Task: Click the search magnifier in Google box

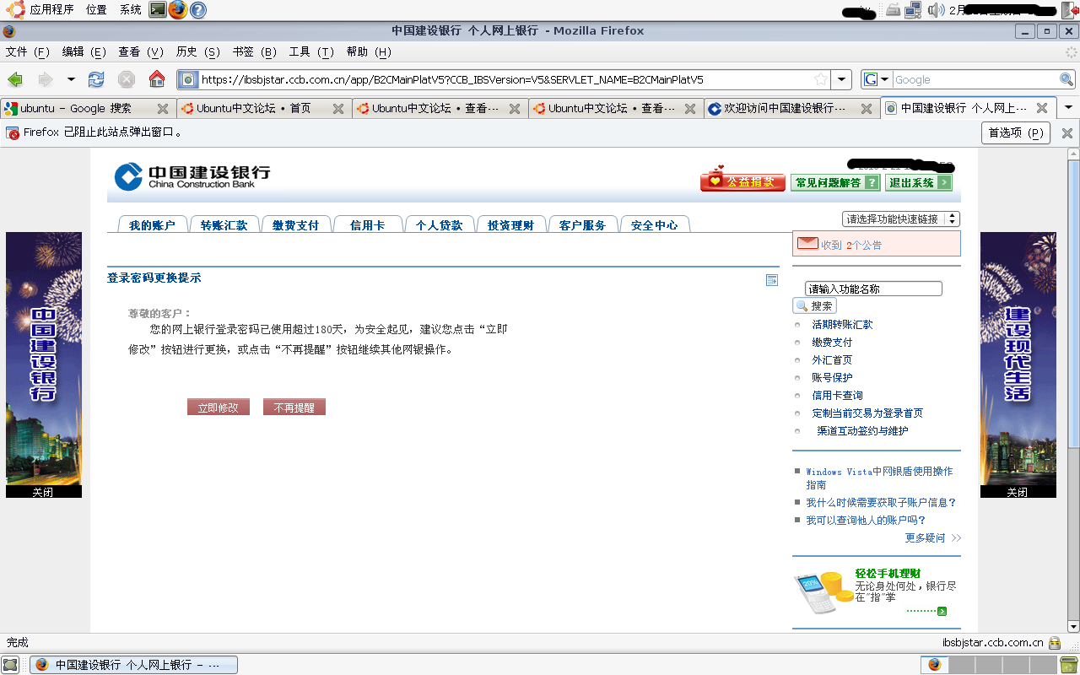Action: [x=1066, y=79]
